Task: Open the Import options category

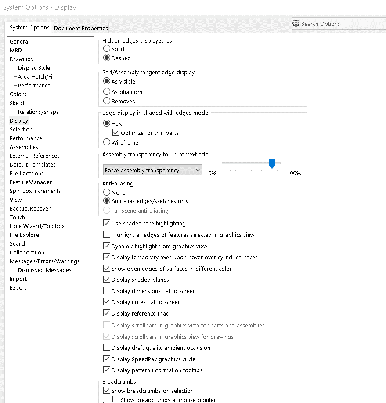Action: tap(18, 279)
